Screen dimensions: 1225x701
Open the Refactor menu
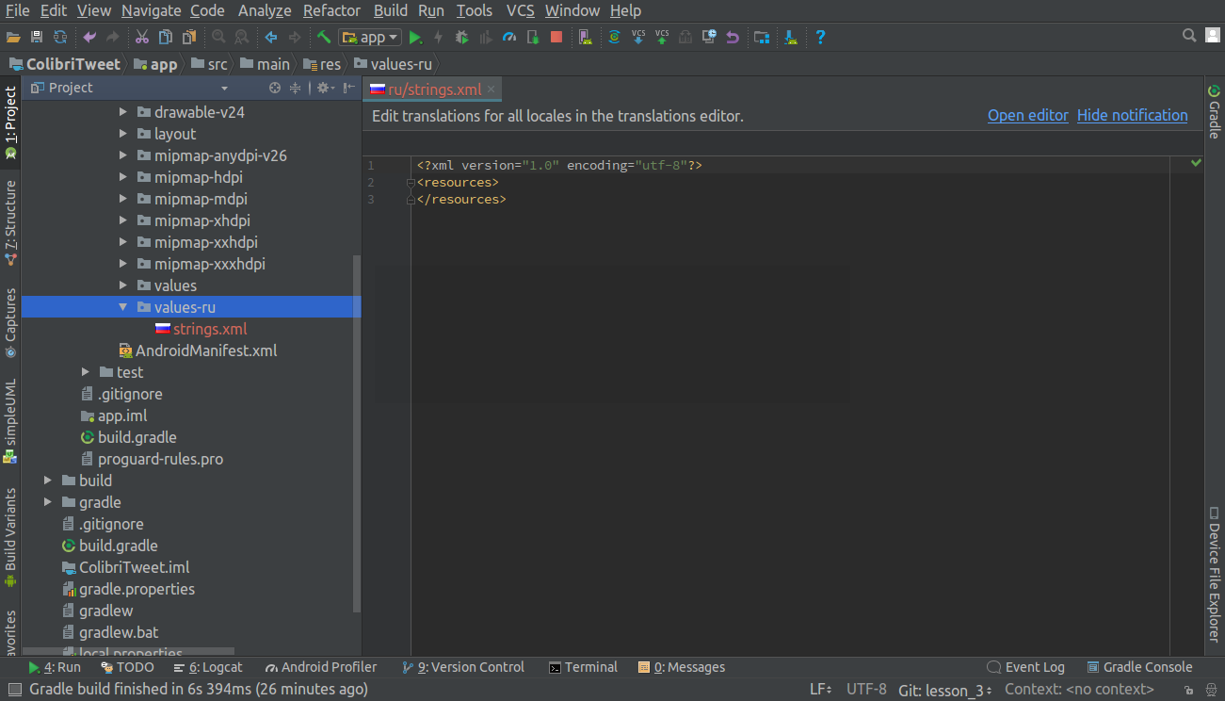(x=331, y=11)
